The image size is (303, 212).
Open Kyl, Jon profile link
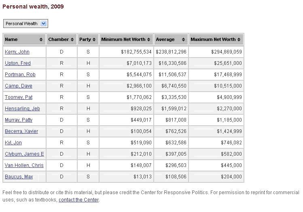(13, 143)
